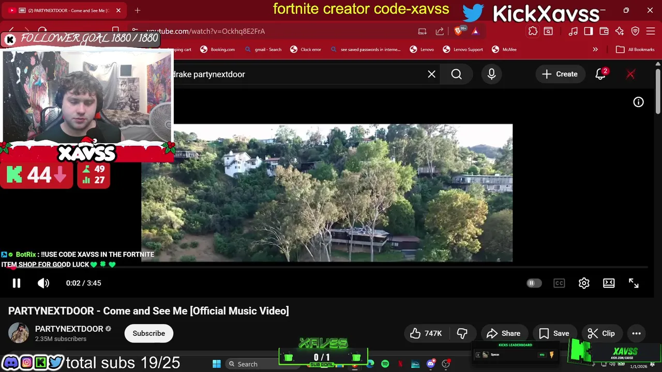Toggle the browser sidebar panel
The image size is (662, 372).
pyautogui.click(x=589, y=32)
